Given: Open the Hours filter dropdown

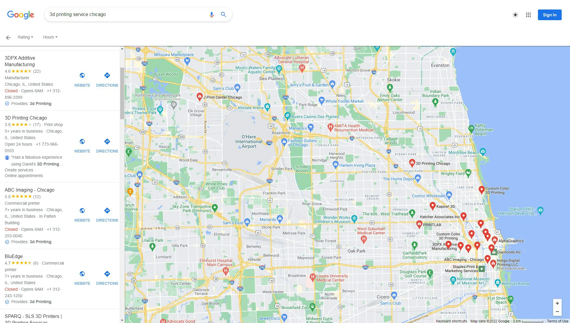Looking at the screenshot, I should point(50,37).
